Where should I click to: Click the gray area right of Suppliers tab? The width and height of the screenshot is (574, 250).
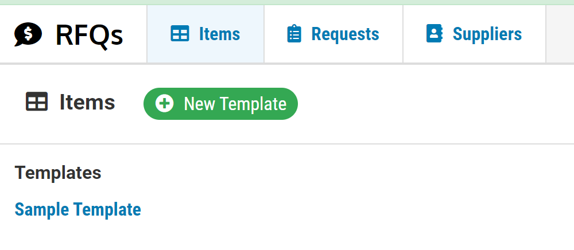[x=560, y=34]
